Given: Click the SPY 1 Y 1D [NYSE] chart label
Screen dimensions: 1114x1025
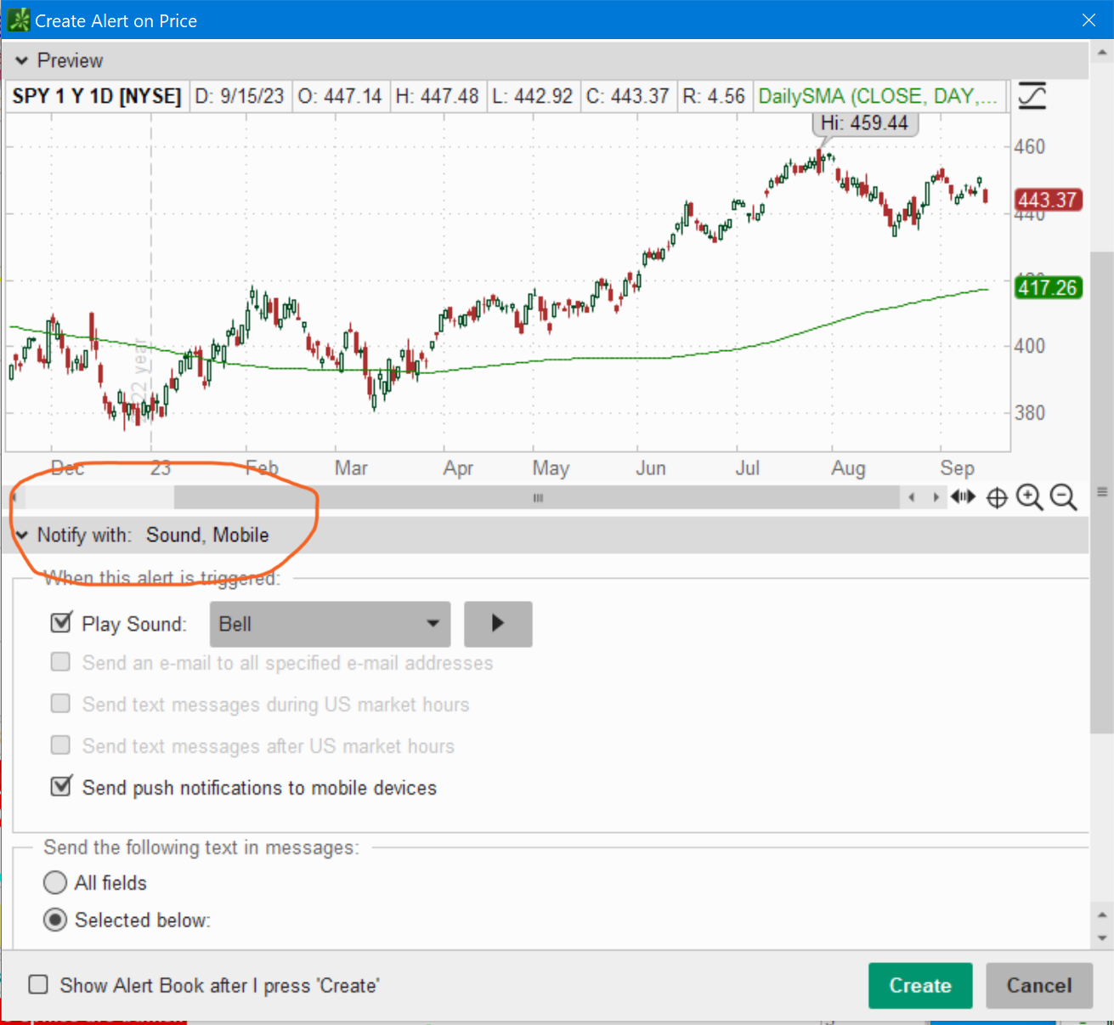Looking at the screenshot, I should tap(97, 96).
